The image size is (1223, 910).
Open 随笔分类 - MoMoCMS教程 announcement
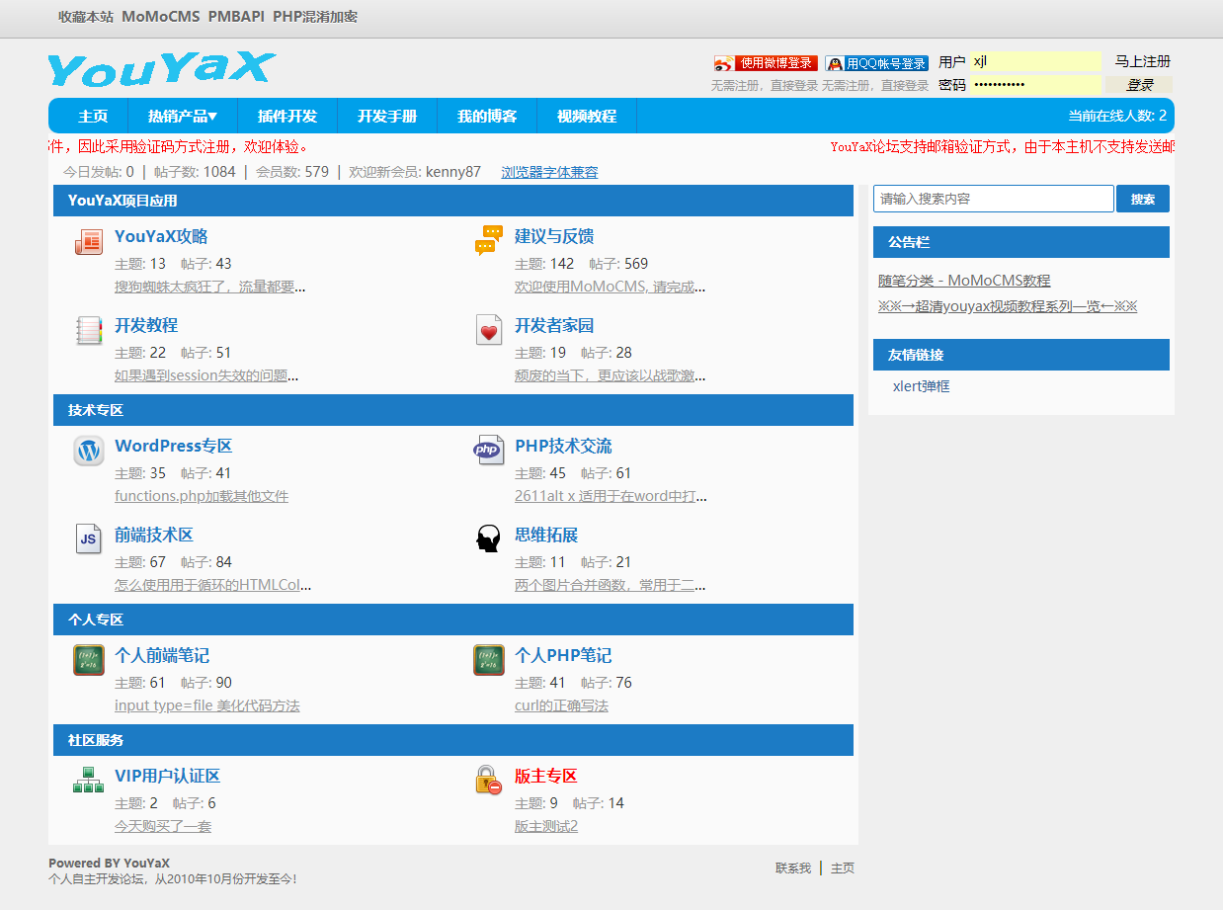pos(964,281)
